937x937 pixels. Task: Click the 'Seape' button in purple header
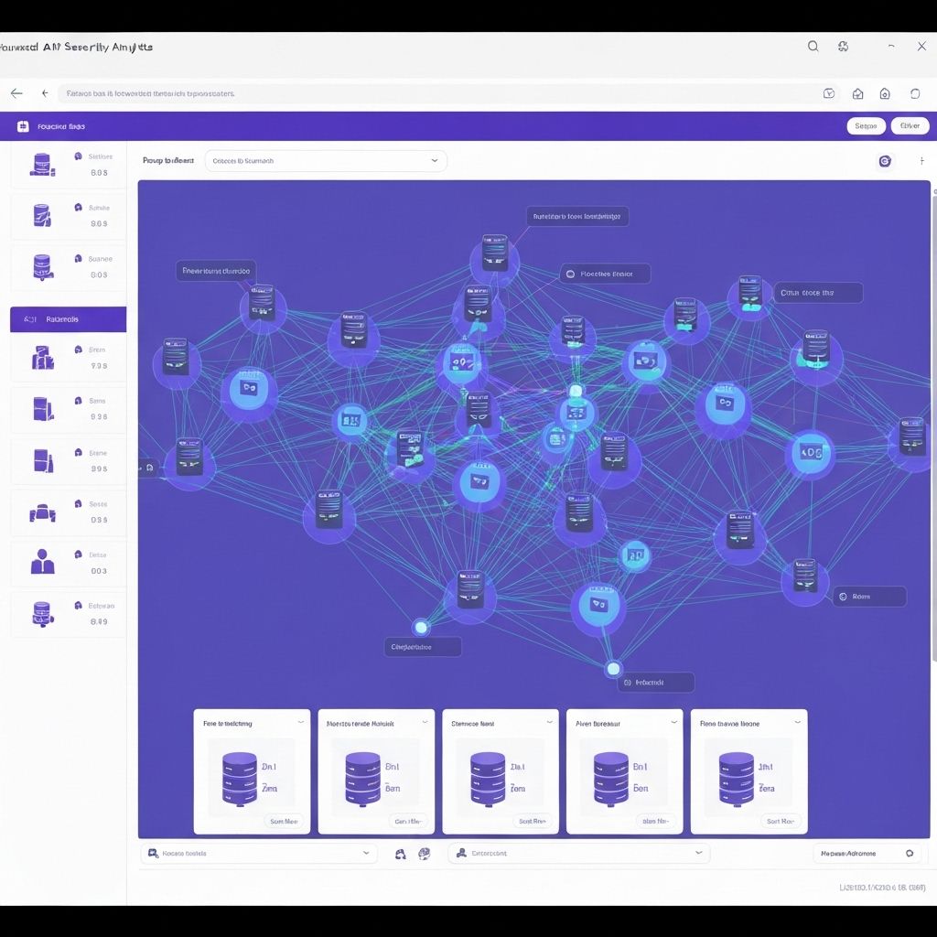click(866, 126)
